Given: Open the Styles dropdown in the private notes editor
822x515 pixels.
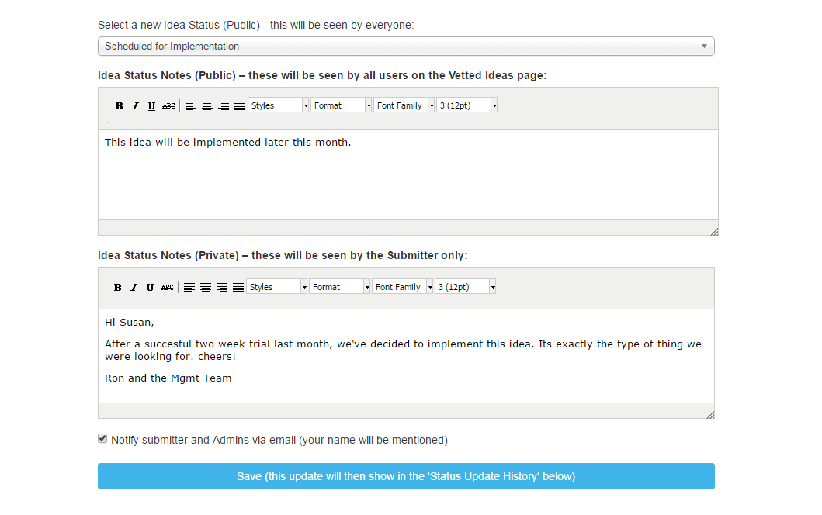Looking at the screenshot, I should click(x=276, y=286).
